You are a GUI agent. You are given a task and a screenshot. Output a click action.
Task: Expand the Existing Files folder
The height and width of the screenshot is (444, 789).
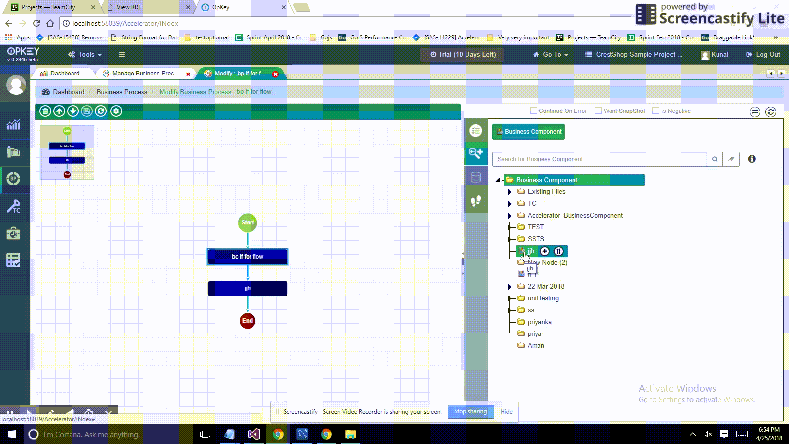click(510, 192)
